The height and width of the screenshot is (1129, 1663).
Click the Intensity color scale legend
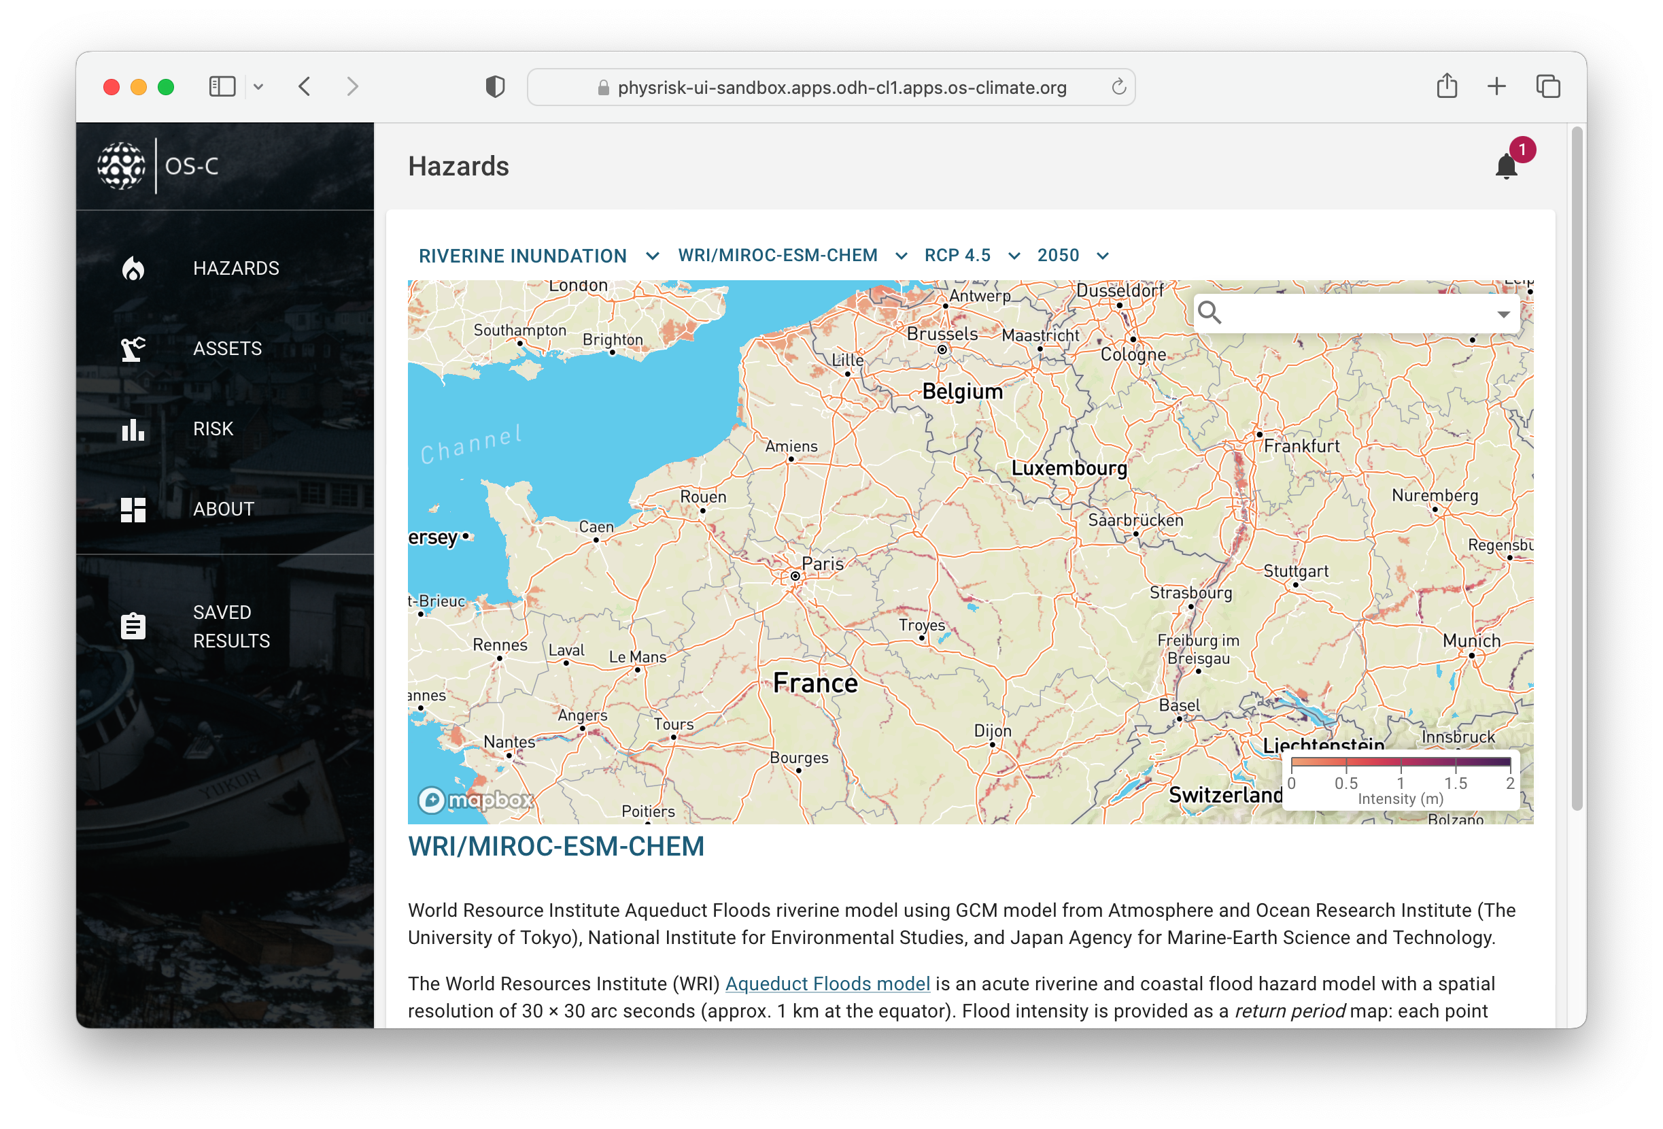click(1401, 780)
